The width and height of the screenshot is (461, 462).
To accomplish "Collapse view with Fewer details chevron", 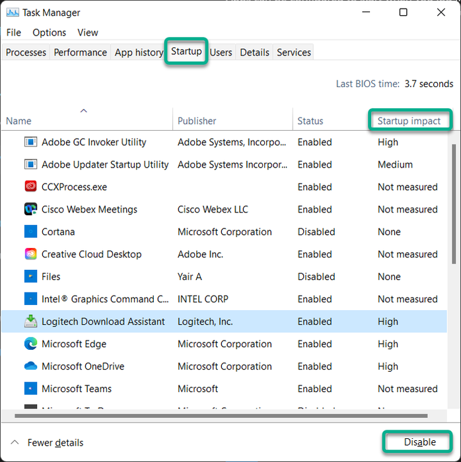I will (15, 442).
